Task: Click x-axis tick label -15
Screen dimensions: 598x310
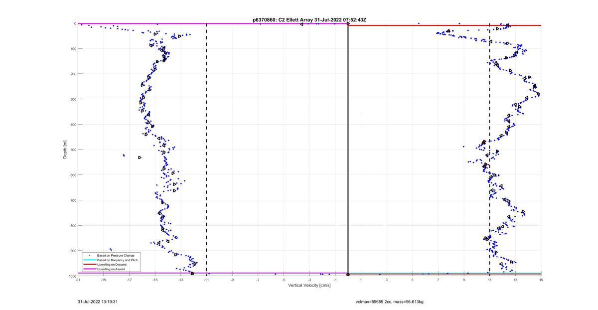Action: point(155,280)
